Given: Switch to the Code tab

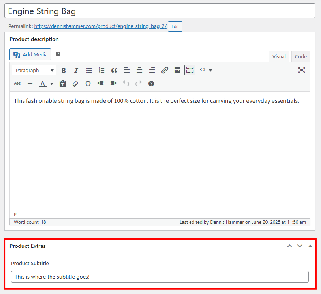Looking at the screenshot, I should click(300, 56).
